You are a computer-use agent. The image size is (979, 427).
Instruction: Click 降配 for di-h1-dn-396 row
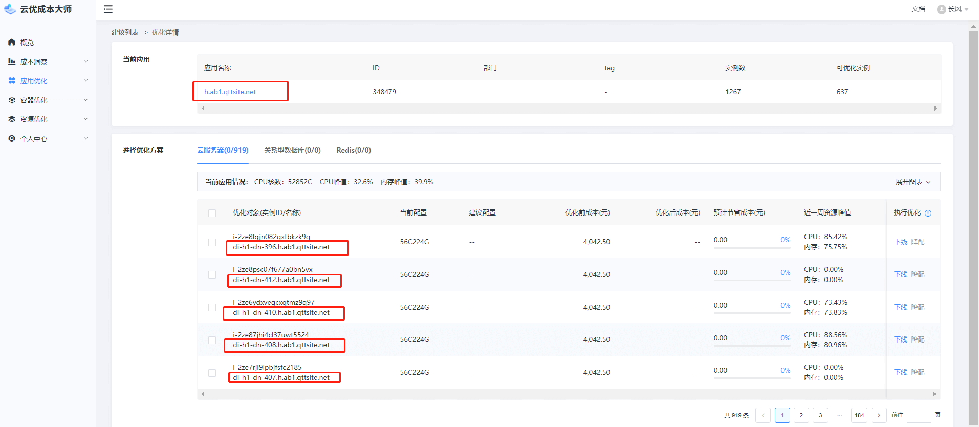(x=918, y=242)
